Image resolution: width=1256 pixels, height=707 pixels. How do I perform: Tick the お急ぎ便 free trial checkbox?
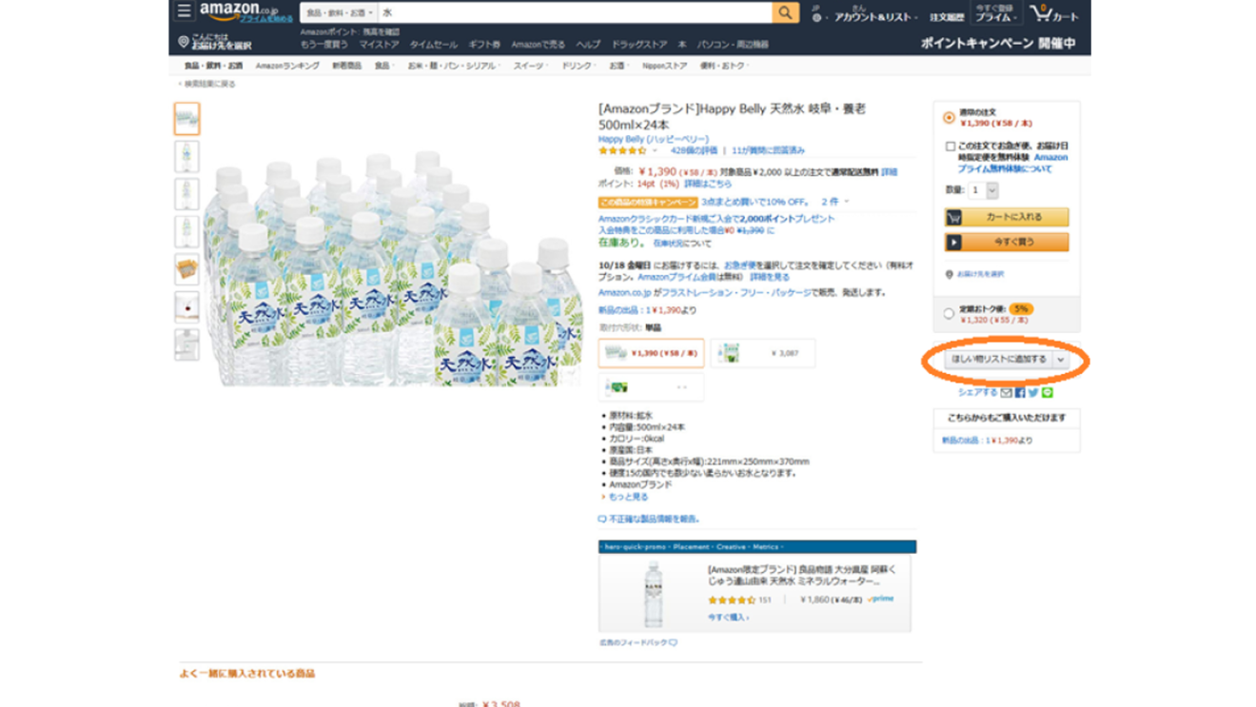coord(950,147)
